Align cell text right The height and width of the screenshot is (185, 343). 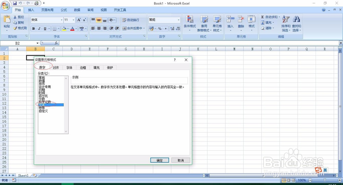105,28
